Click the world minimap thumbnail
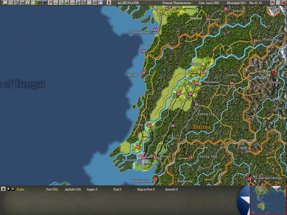Viewport: 287px width, 215px height. click(x=268, y=200)
